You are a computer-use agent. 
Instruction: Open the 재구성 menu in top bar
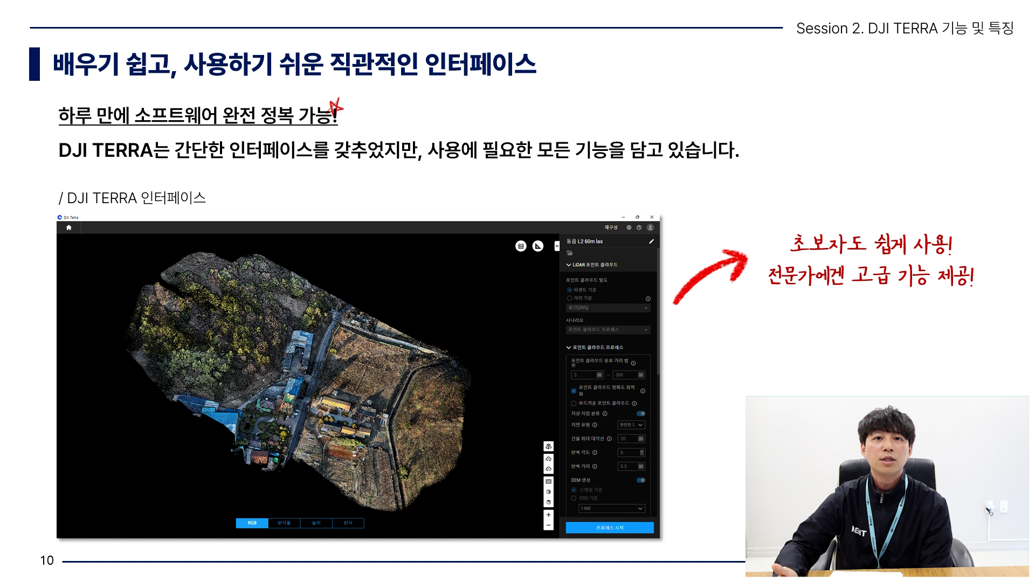[611, 227]
